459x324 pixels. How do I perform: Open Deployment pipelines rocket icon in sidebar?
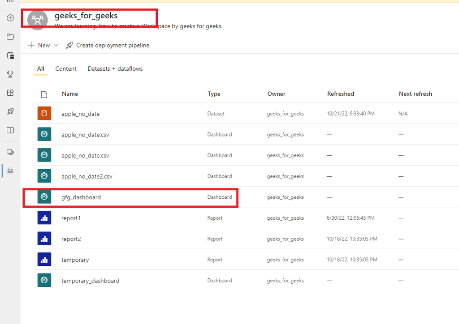tap(10, 111)
